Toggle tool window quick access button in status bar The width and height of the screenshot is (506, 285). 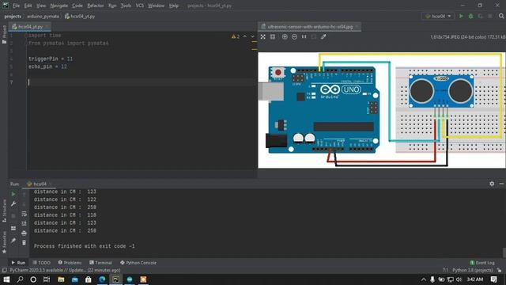4,270
